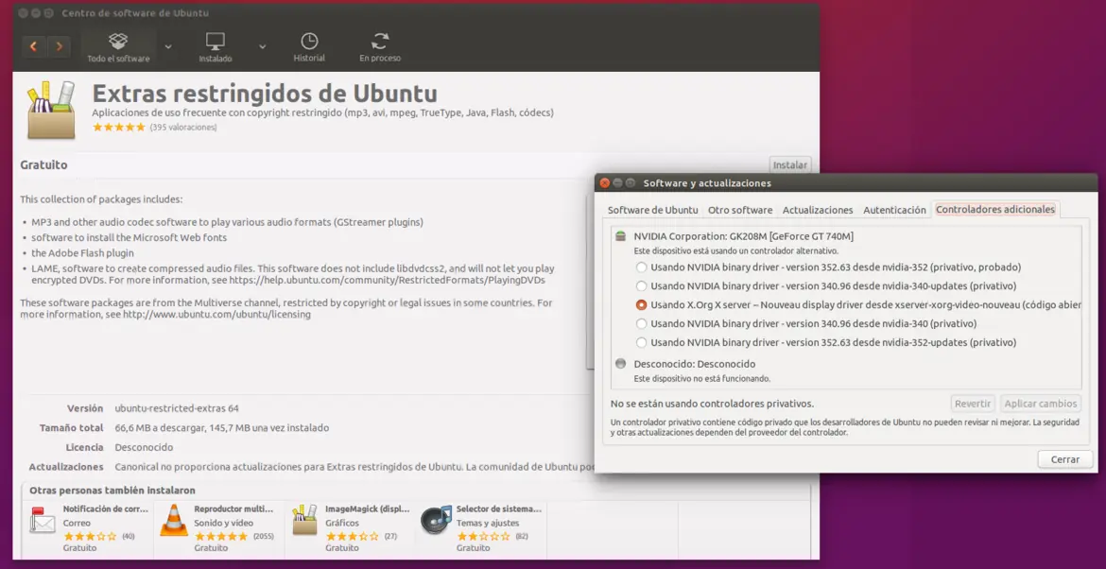The height and width of the screenshot is (569, 1106).
Task: Close the Centro de software de Ubuntu window
Action: [23, 13]
